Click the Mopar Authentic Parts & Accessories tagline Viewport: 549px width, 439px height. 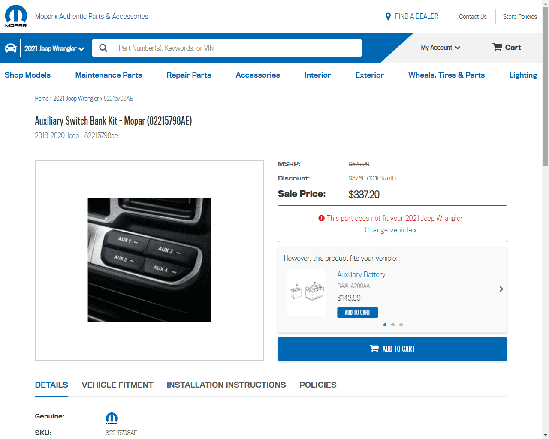point(91,16)
